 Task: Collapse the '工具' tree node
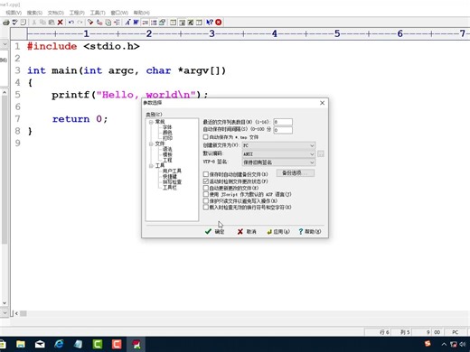pos(151,166)
